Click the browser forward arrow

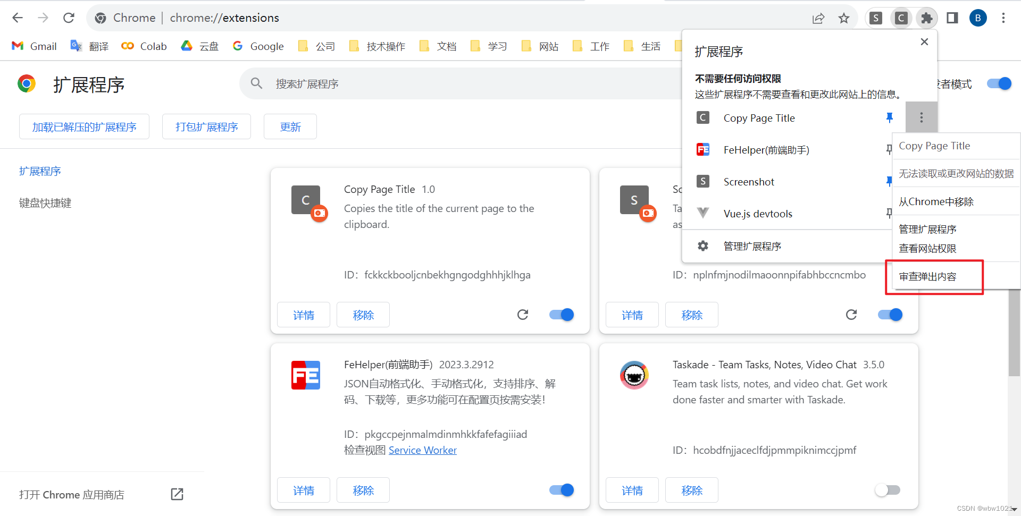[43, 18]
